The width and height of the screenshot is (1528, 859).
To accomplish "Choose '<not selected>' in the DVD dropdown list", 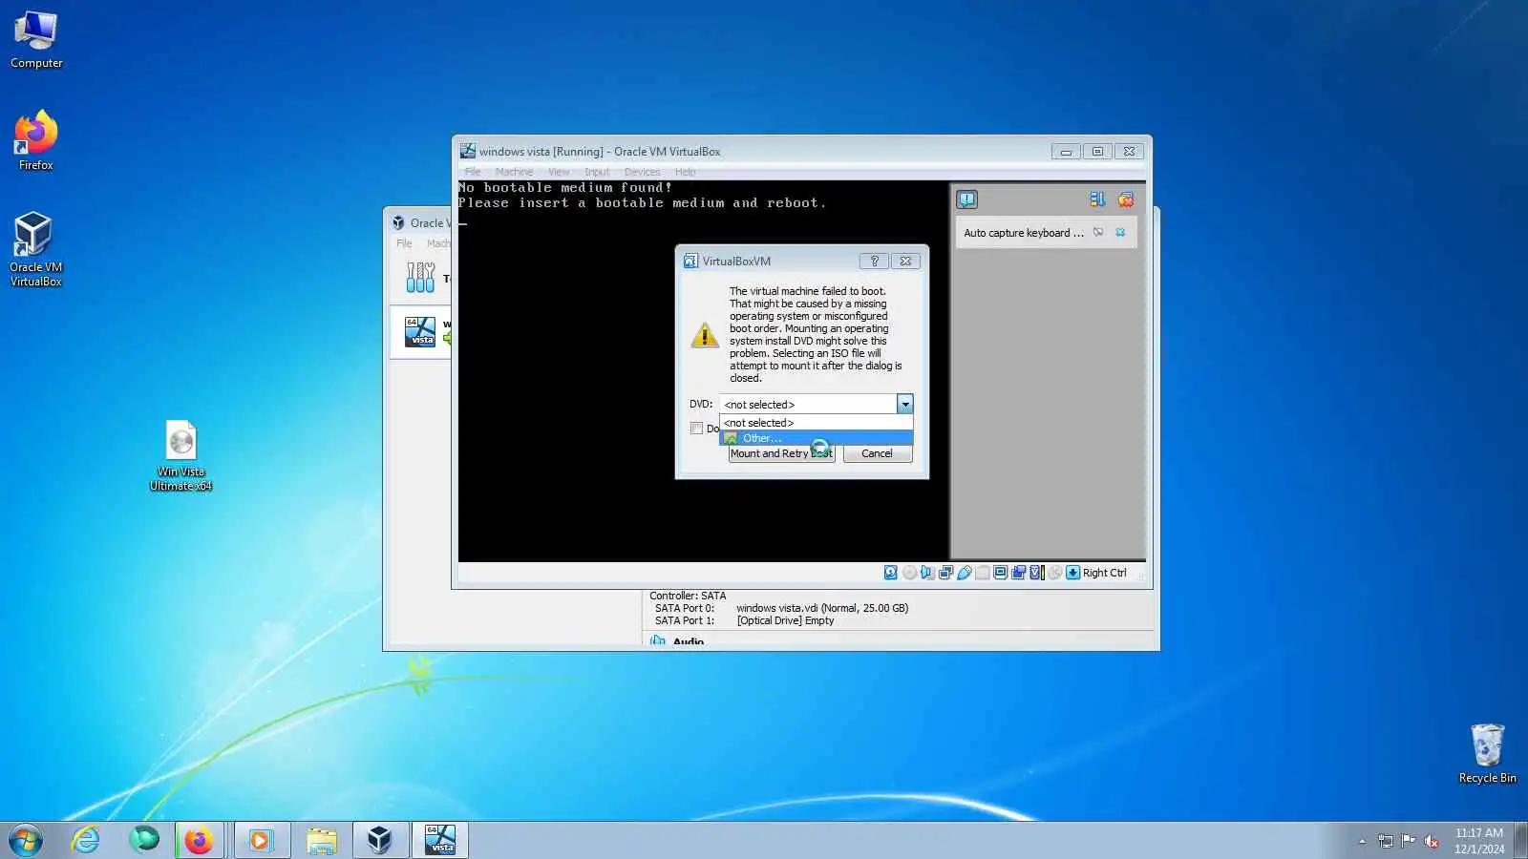I will point(817,423).
